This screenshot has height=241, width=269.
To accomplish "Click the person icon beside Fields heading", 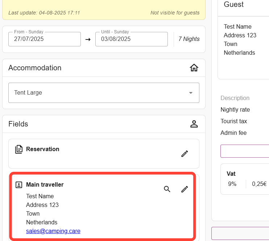I will 194,124.
